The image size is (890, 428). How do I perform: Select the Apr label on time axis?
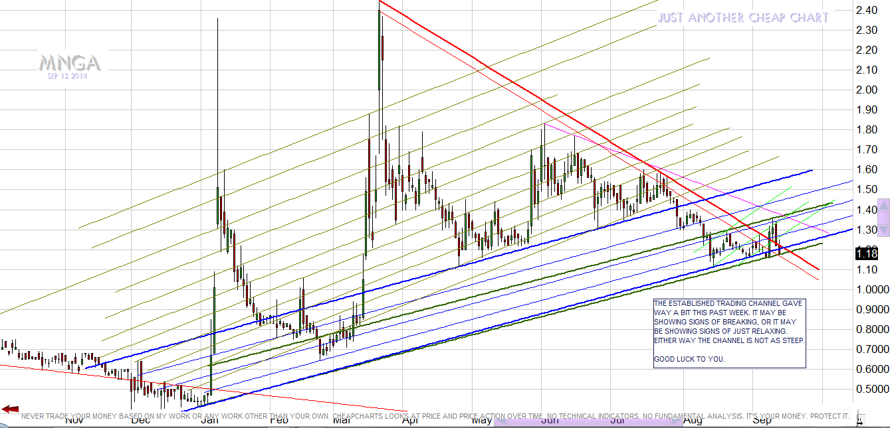tap(411, 420)
